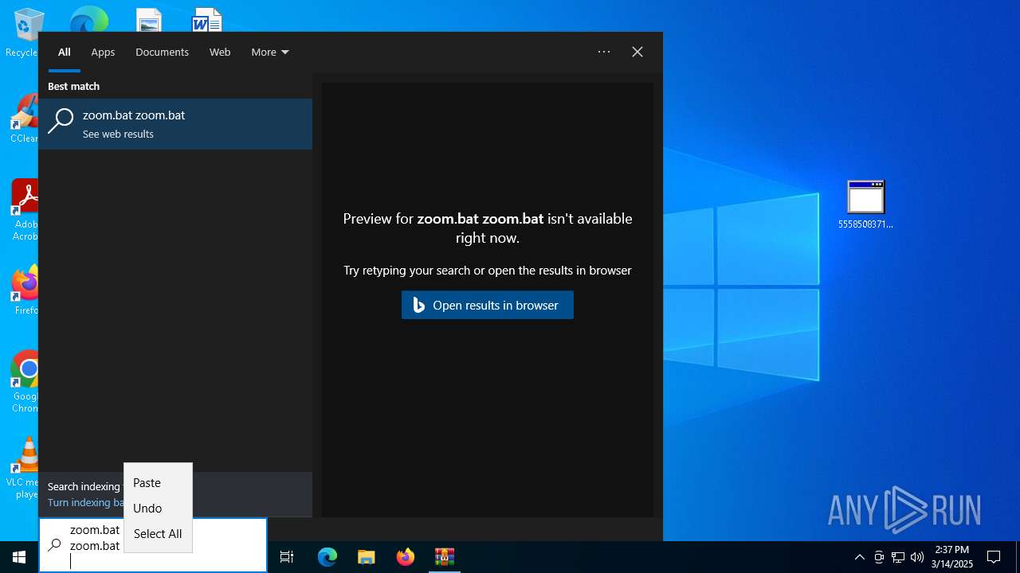1020x573 pixels.
Task: Click the Meet Now tray icon
Action: pyautogui.click(x=879, y=557)
